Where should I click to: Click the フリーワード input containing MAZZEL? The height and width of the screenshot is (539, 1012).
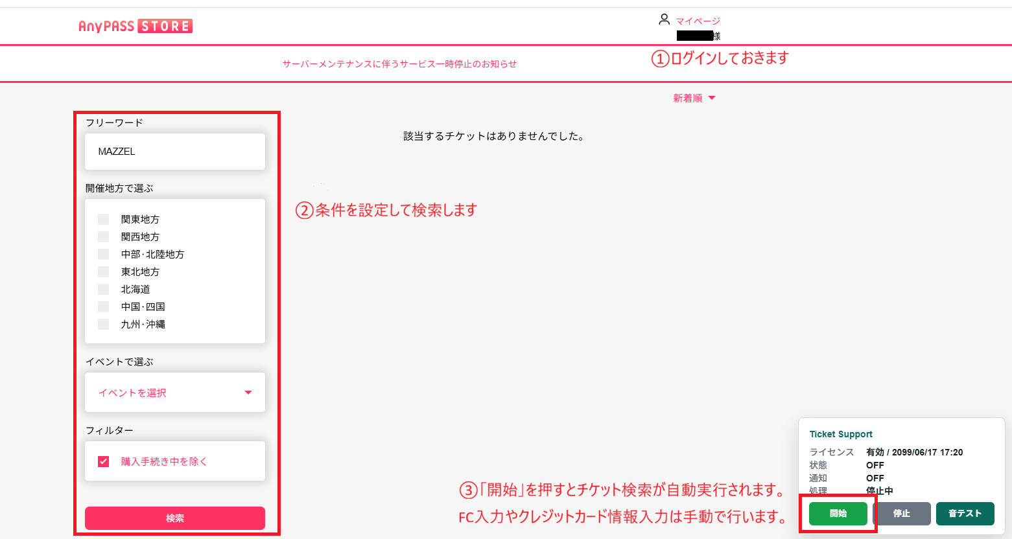click(x=175, y=152)
